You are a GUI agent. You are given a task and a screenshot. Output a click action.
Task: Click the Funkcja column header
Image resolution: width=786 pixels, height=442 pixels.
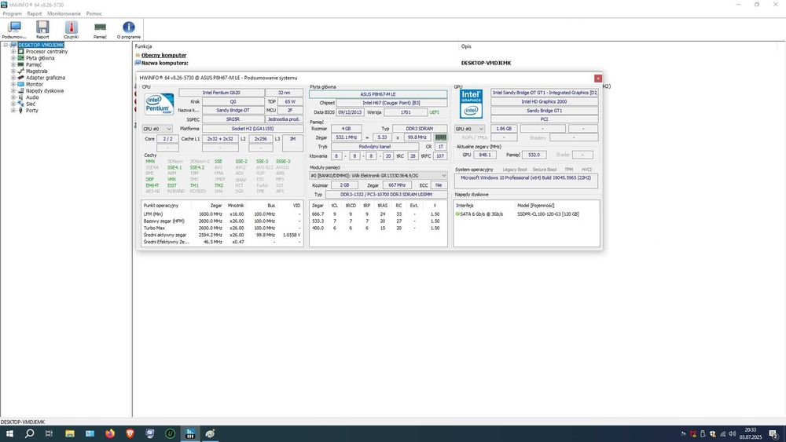click(x=143, y=46)
